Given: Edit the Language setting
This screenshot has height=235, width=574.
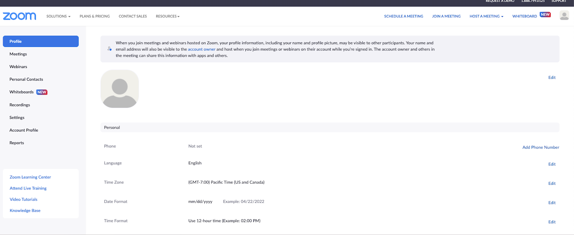Looking at the screenshot, I should (552, 164).
